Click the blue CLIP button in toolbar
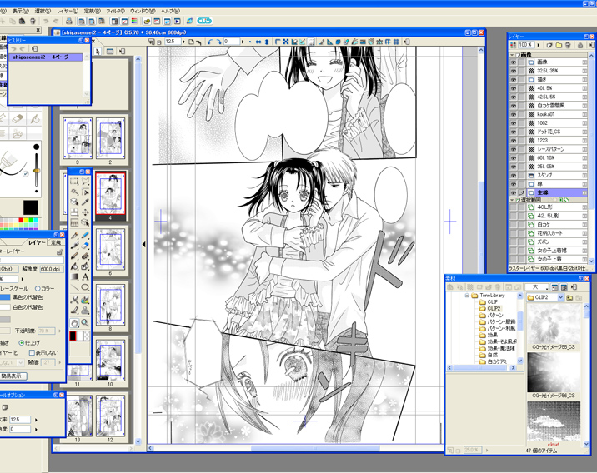This screenshot has height=473, width=597. (204, 21)
